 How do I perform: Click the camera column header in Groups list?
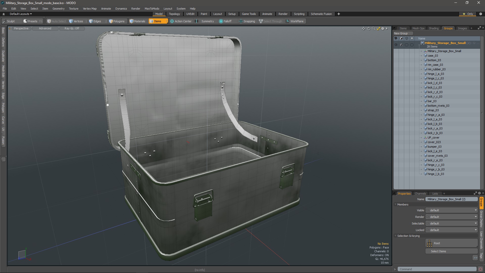point(401,38)
